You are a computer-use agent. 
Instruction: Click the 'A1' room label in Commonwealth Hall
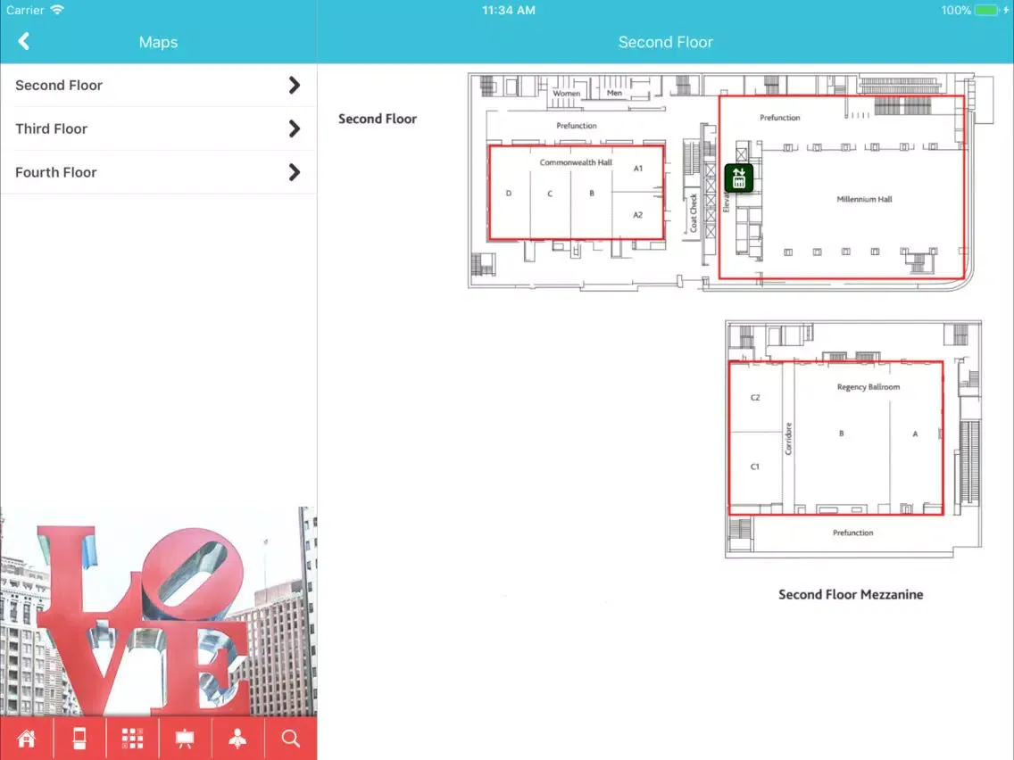[x=638, y=168]
